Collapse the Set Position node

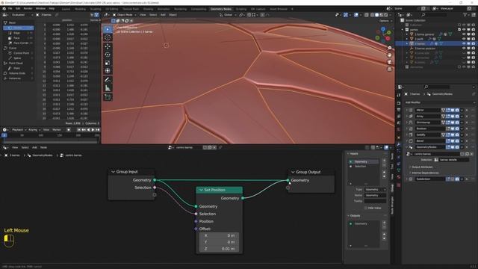pos(201,190)
